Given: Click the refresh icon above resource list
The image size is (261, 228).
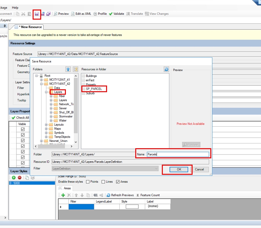Looking at the screenshot, I should (166, 69).
